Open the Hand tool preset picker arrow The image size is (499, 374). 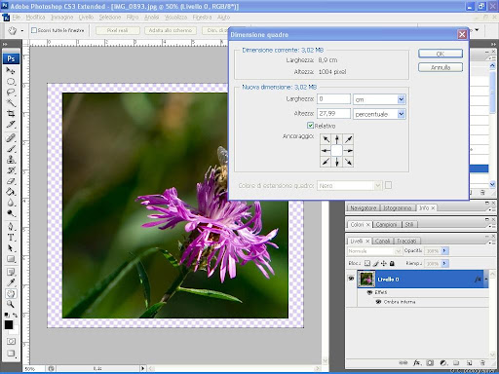click(22, 31)
